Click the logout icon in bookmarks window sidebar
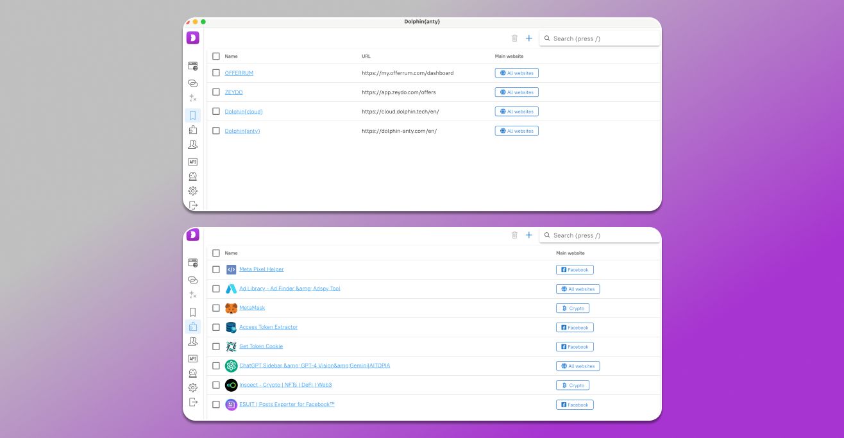This screenshot has height=438, width=844. pyautogui.click(x=192, y=205)
